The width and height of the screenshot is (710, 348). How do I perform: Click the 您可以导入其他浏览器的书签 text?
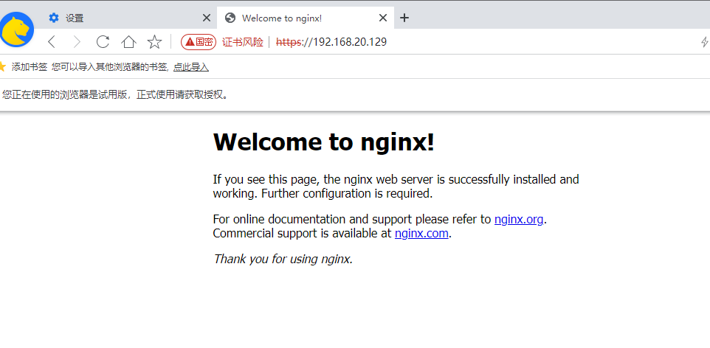pos(111,67)
